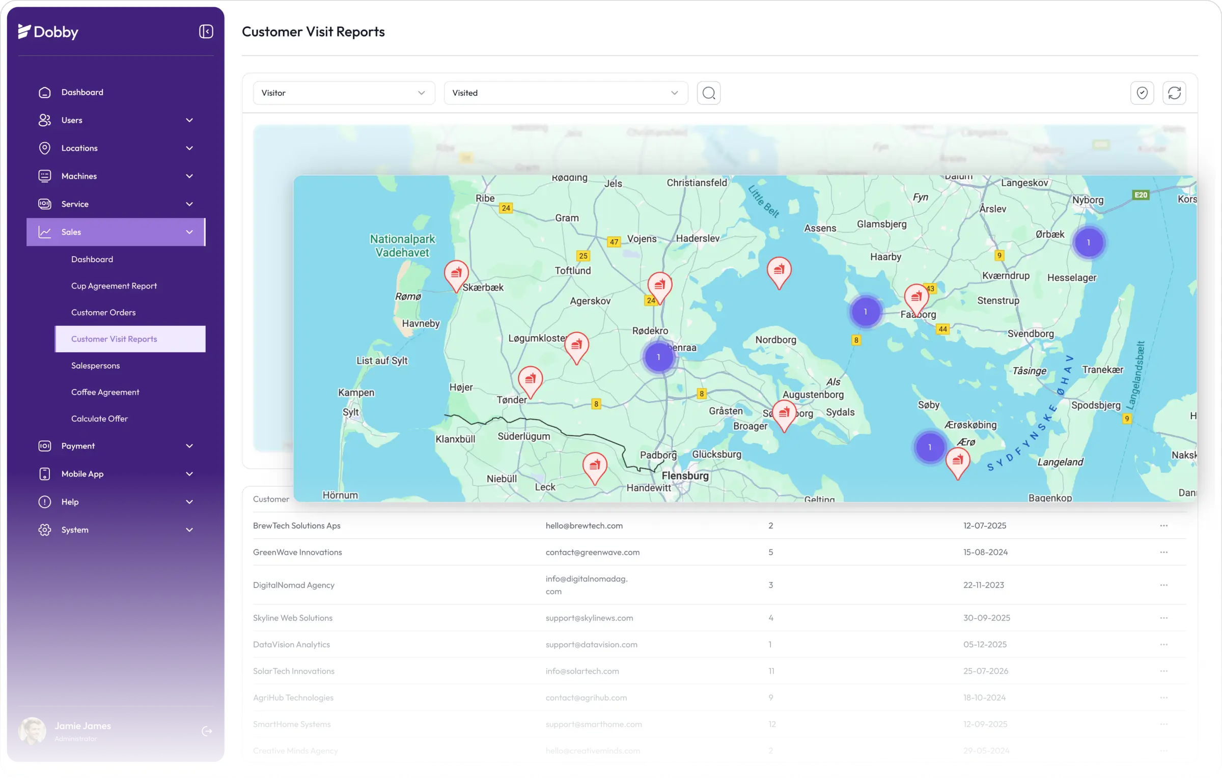Open the Visitor dropdown

pos(344,93)
